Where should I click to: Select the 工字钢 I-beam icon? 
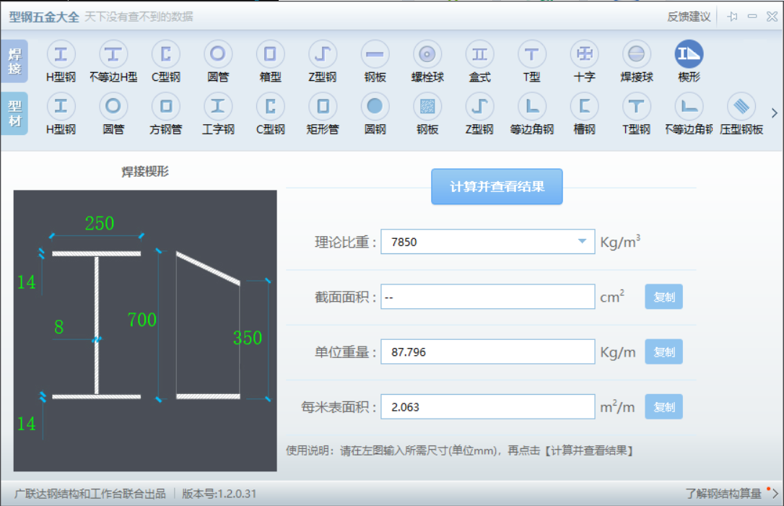point(218,107)
